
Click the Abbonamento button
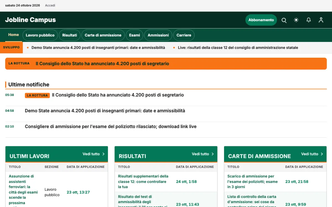pyautogui.click(x=261, y=20)
